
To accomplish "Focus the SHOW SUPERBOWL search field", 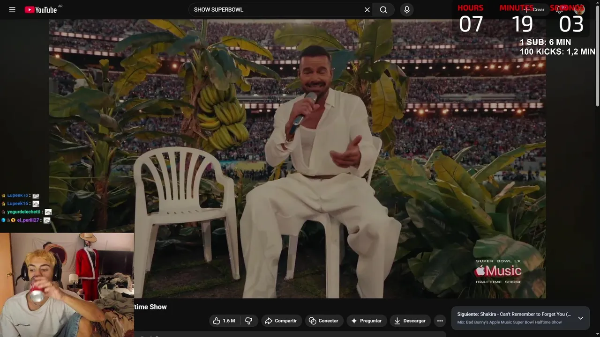I will (277, 10).
